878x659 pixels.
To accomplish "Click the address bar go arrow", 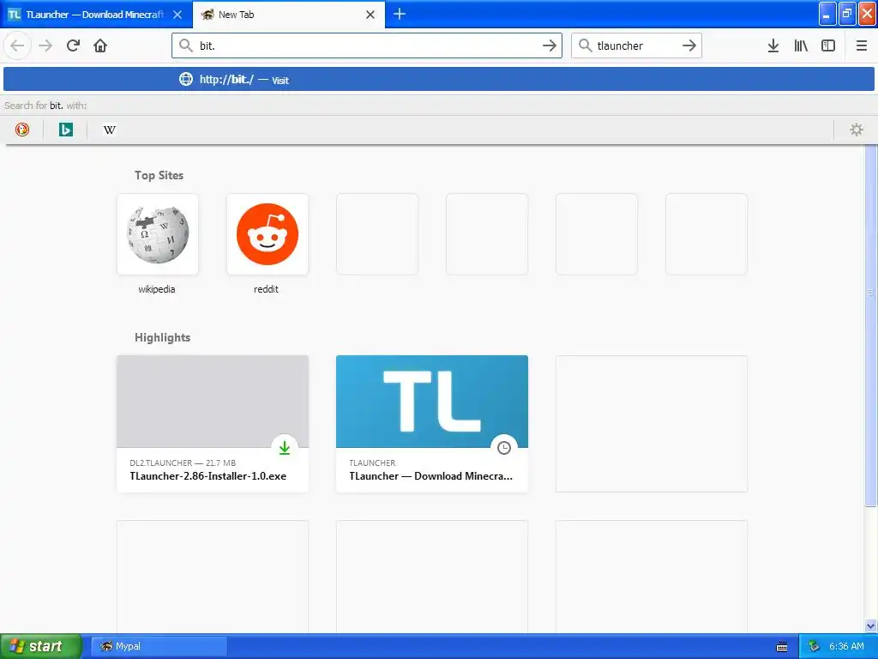I will coord(550,45).
